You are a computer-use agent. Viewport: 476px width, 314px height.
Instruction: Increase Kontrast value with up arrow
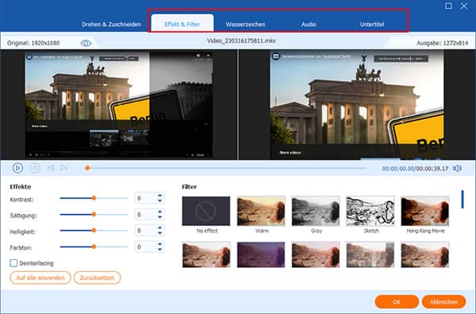pyautogui.click(x=160, y=196)
